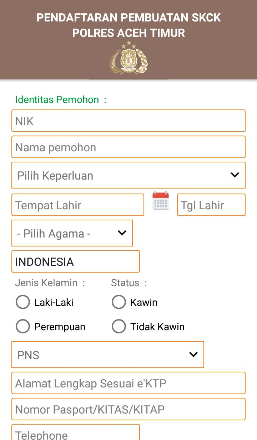257x440 pixels.
Task: Choose Kawin marital status
Action: 119,302
